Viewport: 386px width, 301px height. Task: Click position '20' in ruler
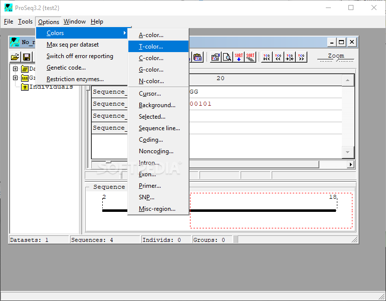(x=221, y=78)
